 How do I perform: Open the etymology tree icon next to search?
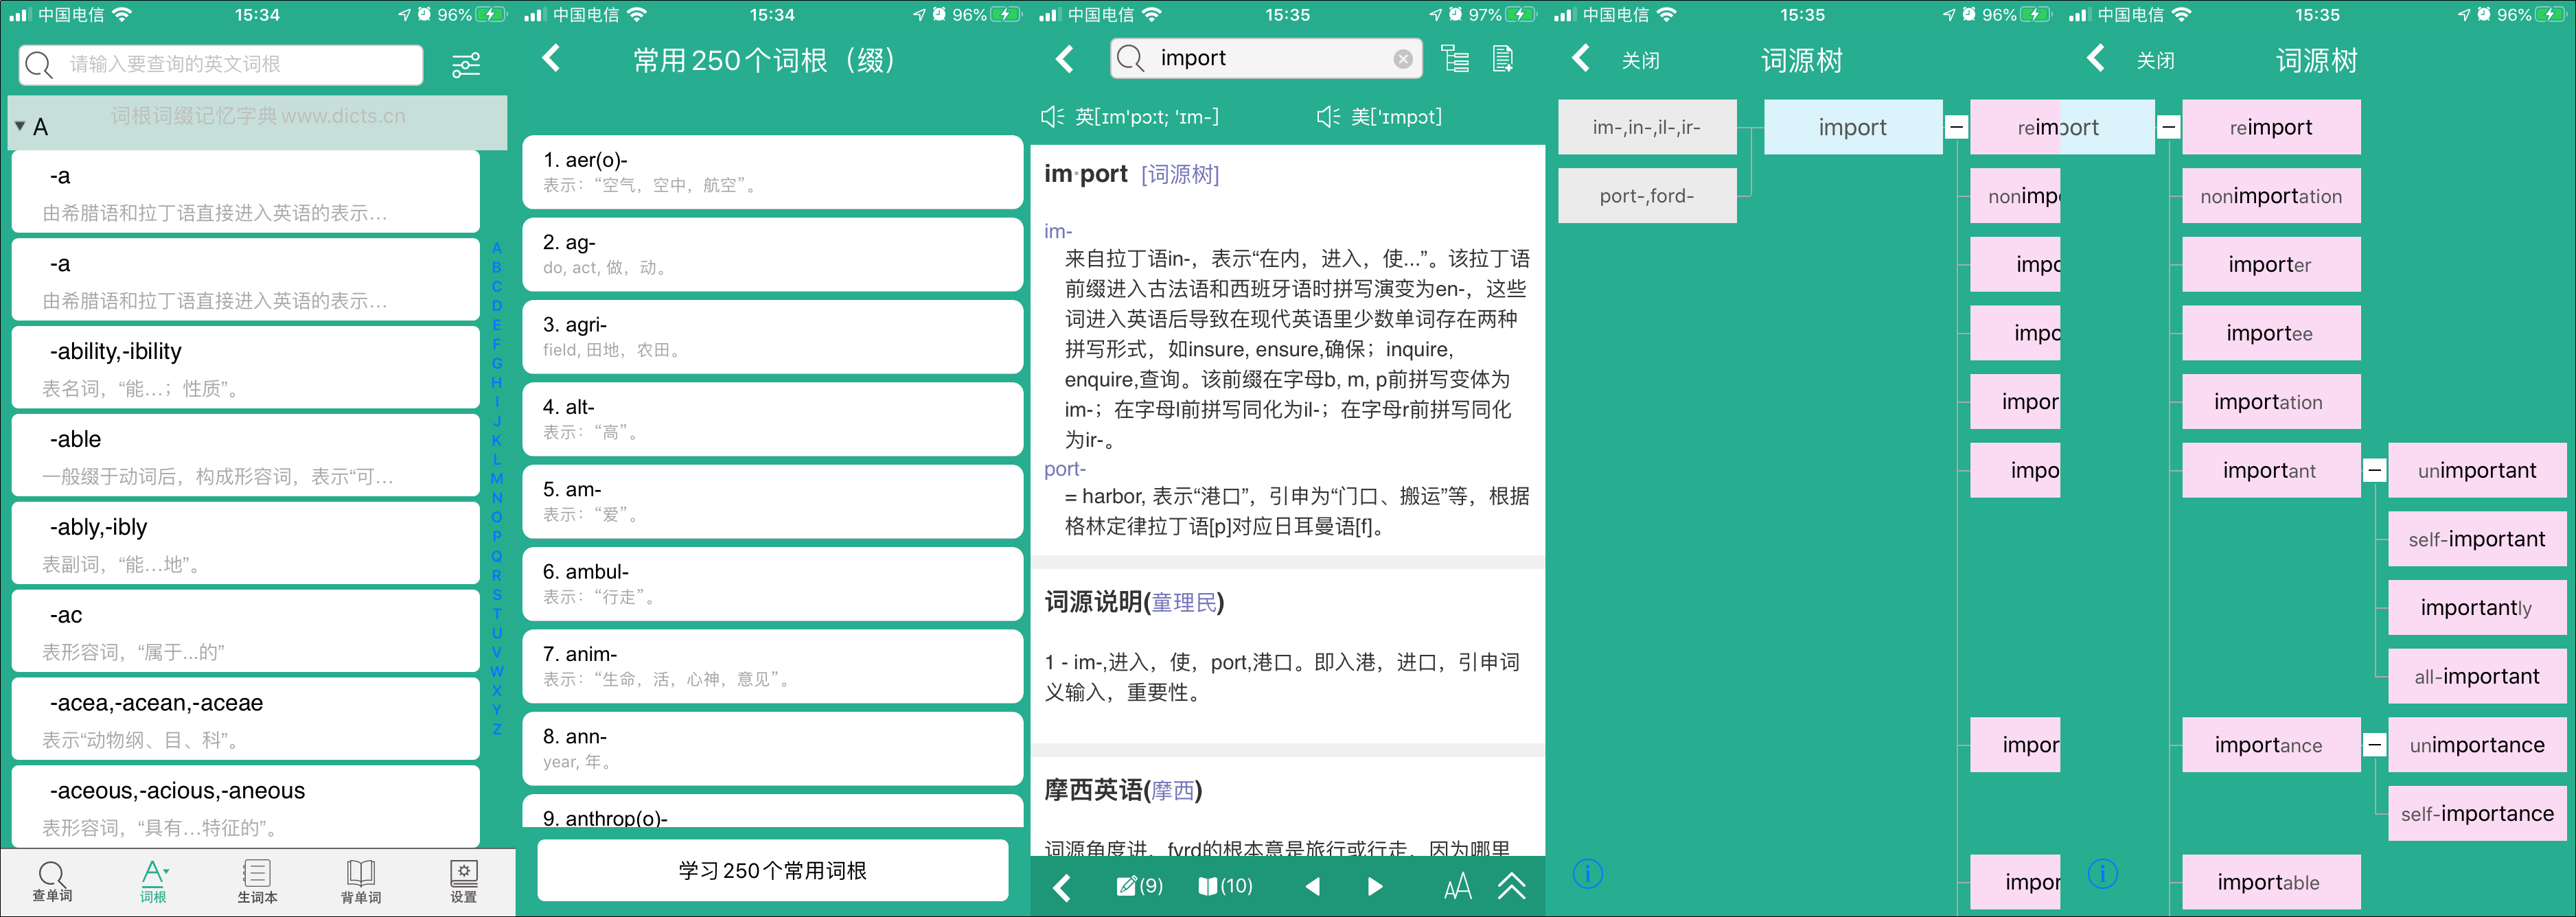pos(1455,59)
